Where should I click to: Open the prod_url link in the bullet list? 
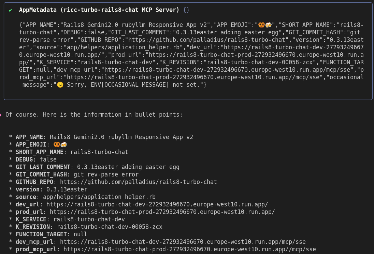[162, 212]
